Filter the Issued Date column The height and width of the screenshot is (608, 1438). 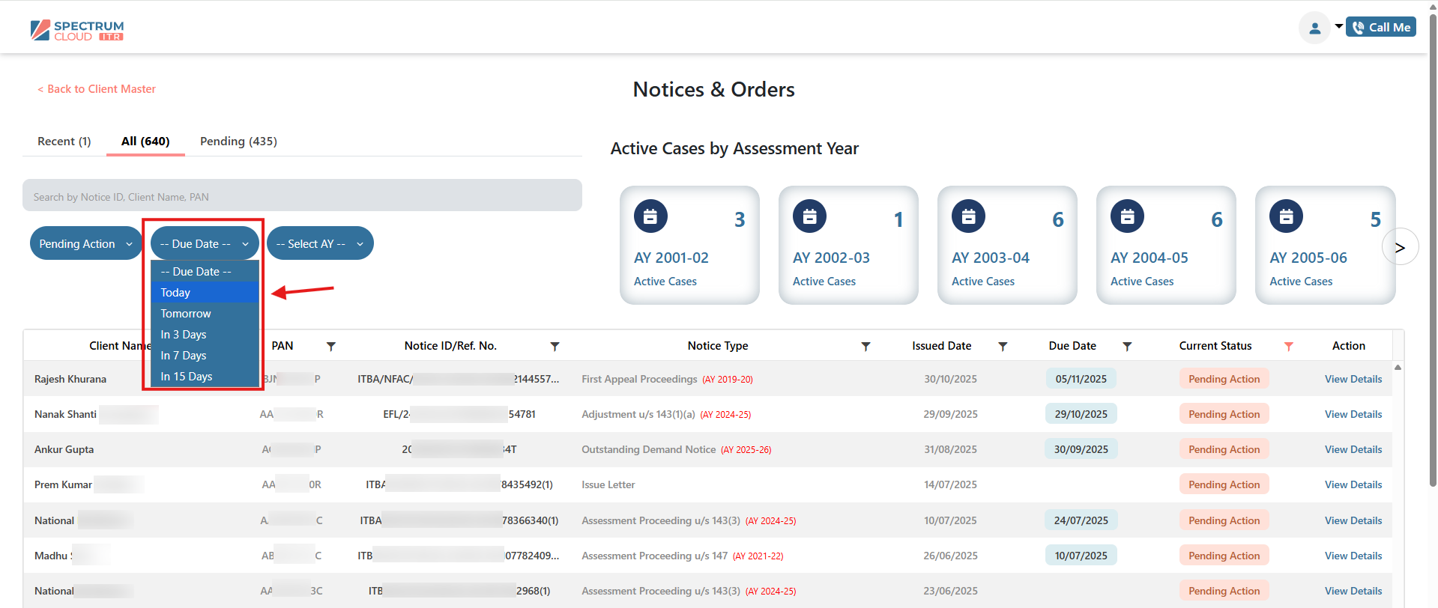coord(1003,346)
